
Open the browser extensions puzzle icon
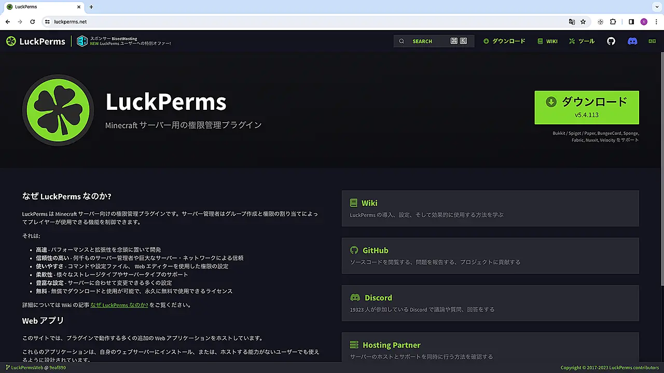[x=613, y=22]
